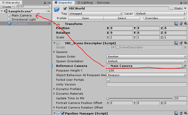Disable the Pipeline Manager script checkbox
This screenshot has height=115, width=188.
(63, 113)
